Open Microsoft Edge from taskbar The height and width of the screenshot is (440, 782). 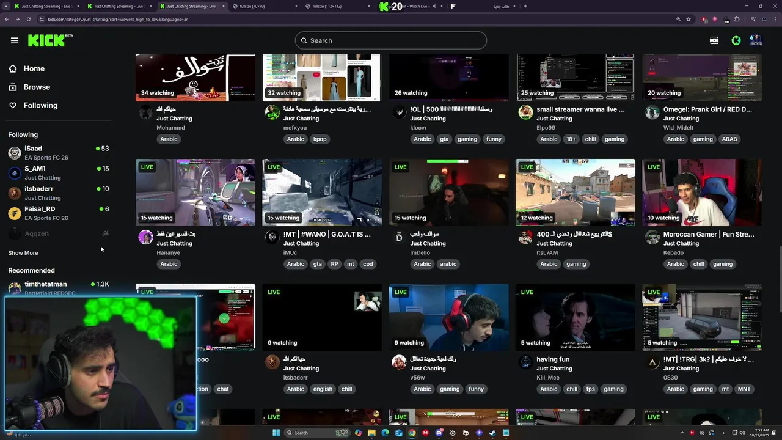pyautogui.click(x=385, y=433)
